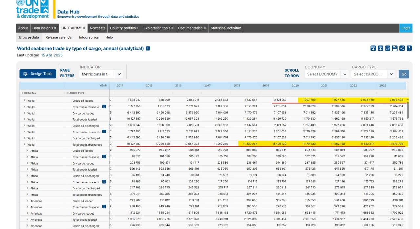
Task: Click info icon next to dataset title
Action: [148, 49]
